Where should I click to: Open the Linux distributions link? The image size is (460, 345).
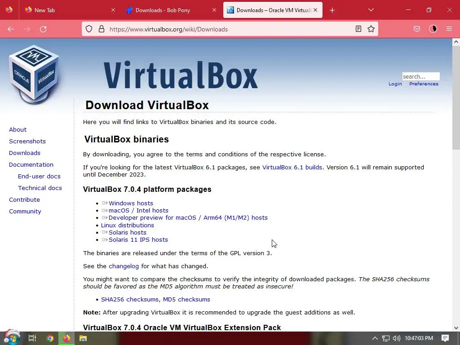127,226
